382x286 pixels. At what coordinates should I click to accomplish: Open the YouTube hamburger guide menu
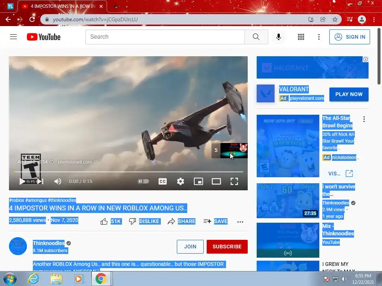(x=13, y=37)
